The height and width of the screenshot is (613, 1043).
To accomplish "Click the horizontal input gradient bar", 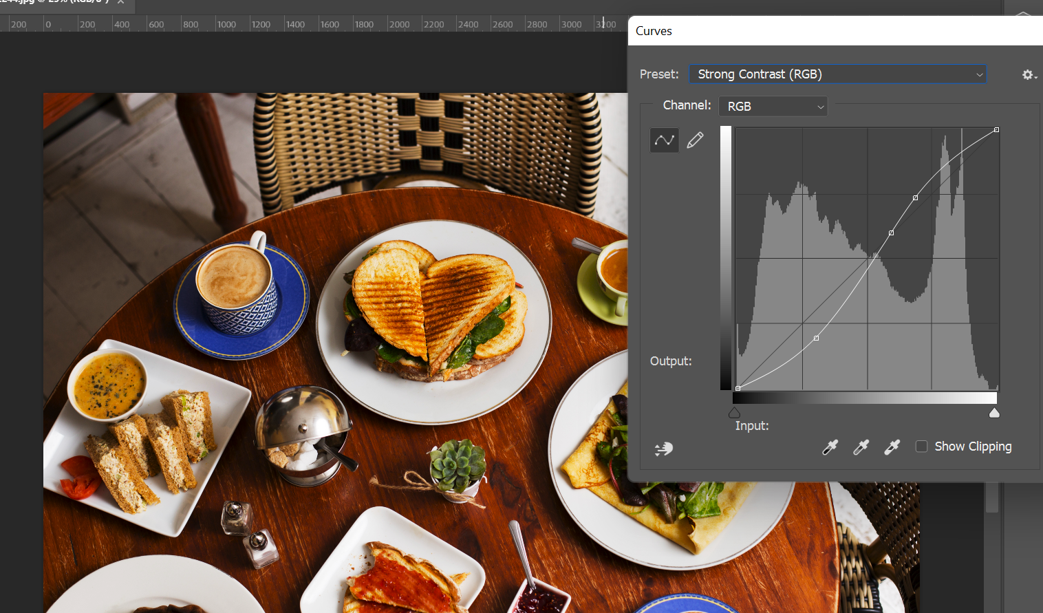I will tap(865, 398).
